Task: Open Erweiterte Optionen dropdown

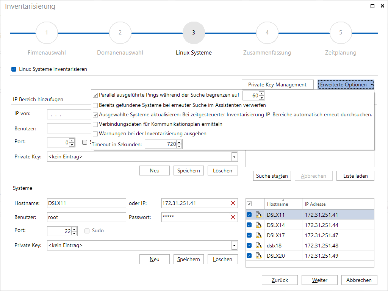Action: tap(346, 84)
